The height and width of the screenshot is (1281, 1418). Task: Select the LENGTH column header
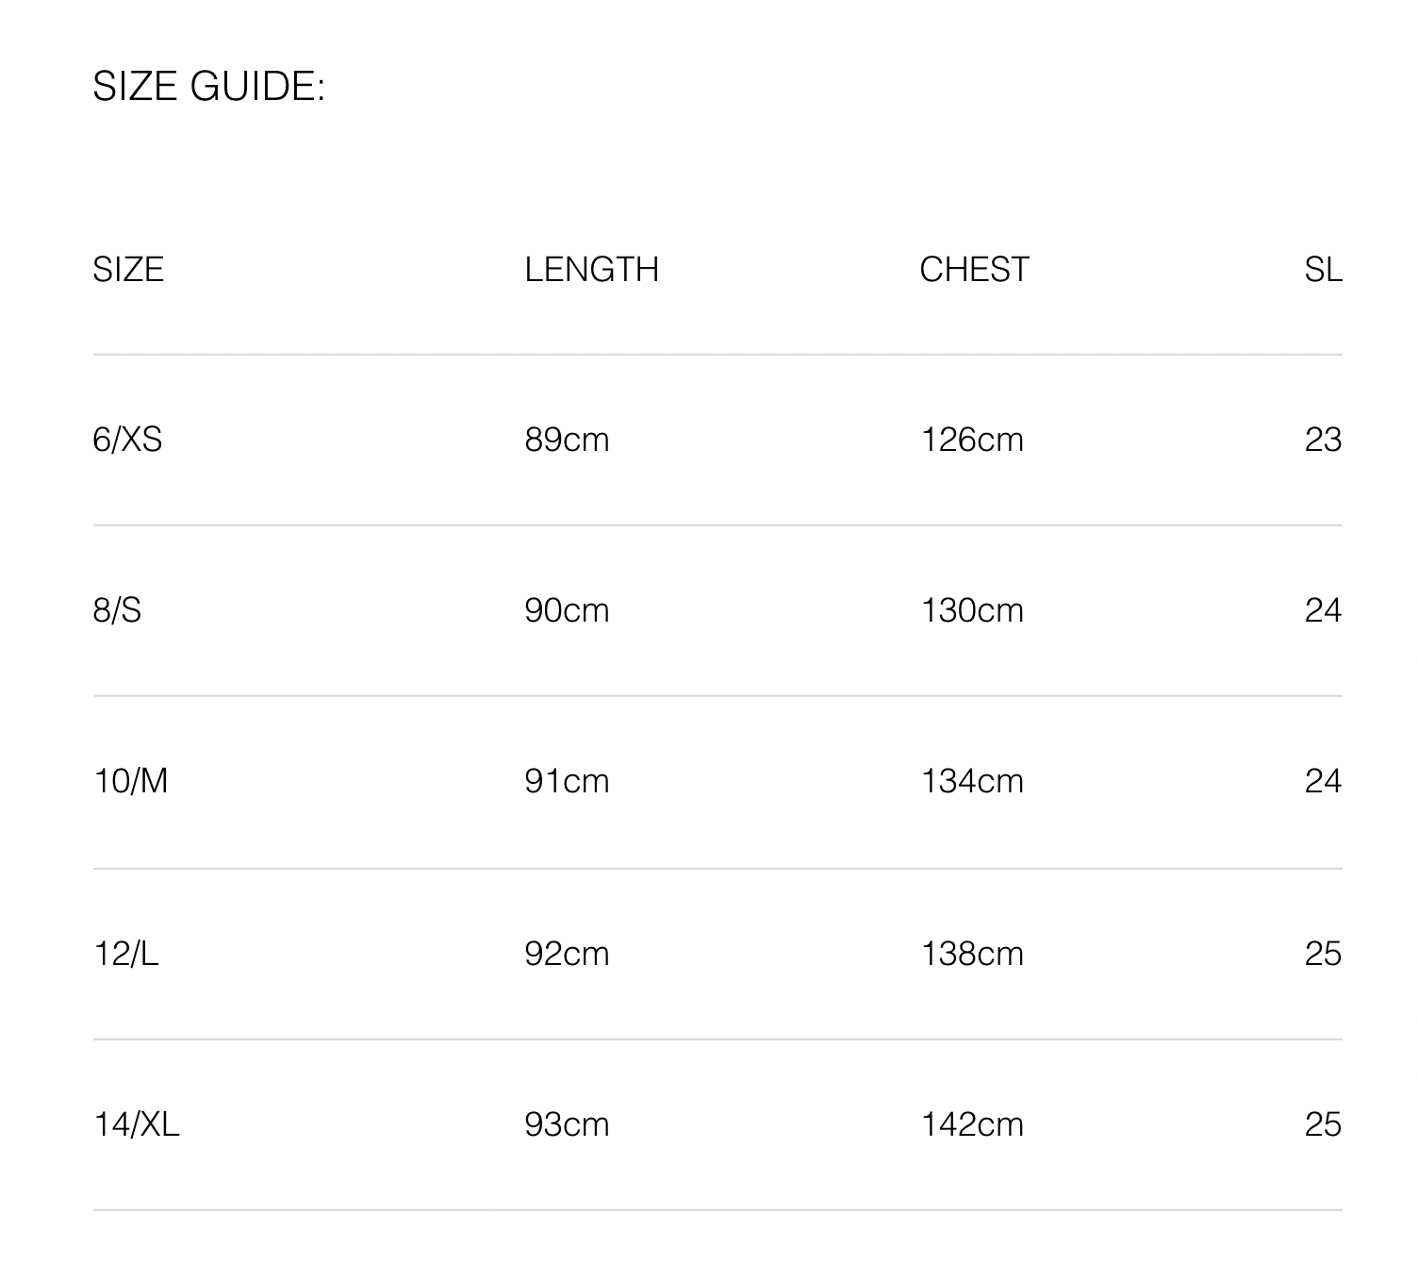point(591,270)
